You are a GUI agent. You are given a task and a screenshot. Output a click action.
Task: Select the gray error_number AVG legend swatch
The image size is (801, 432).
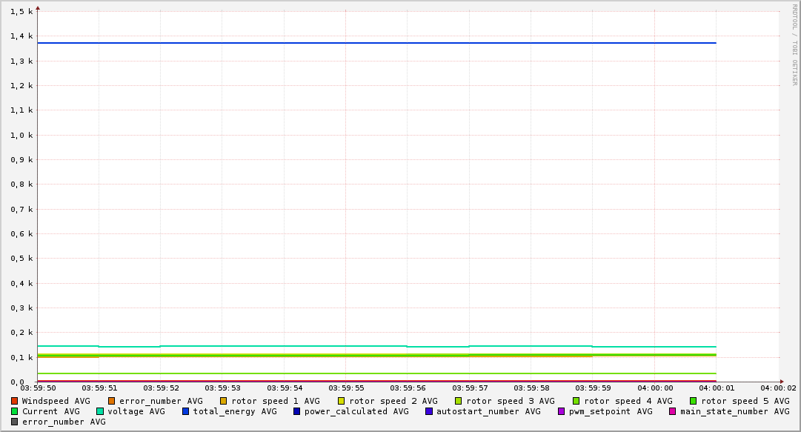coord(15,422)
